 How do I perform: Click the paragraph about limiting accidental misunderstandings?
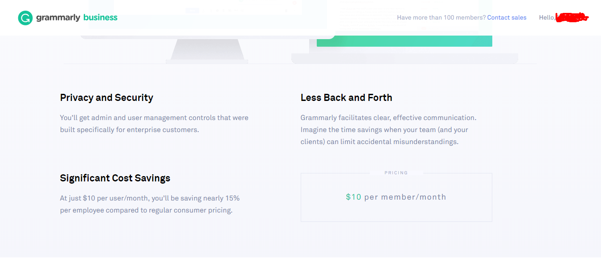(388, 130)
